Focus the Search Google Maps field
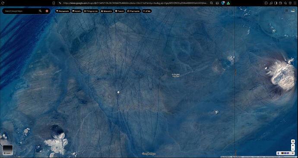Image resolution: width=298 pixels, height=158 pixels. 21,11
